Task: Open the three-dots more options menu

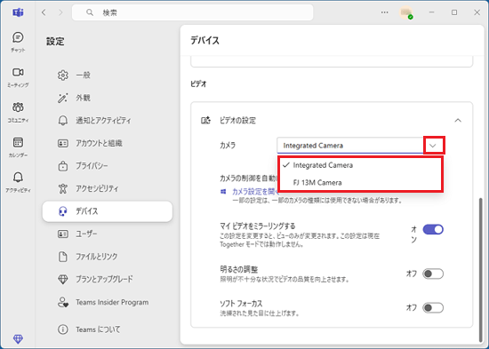Action: click(384, 12)
